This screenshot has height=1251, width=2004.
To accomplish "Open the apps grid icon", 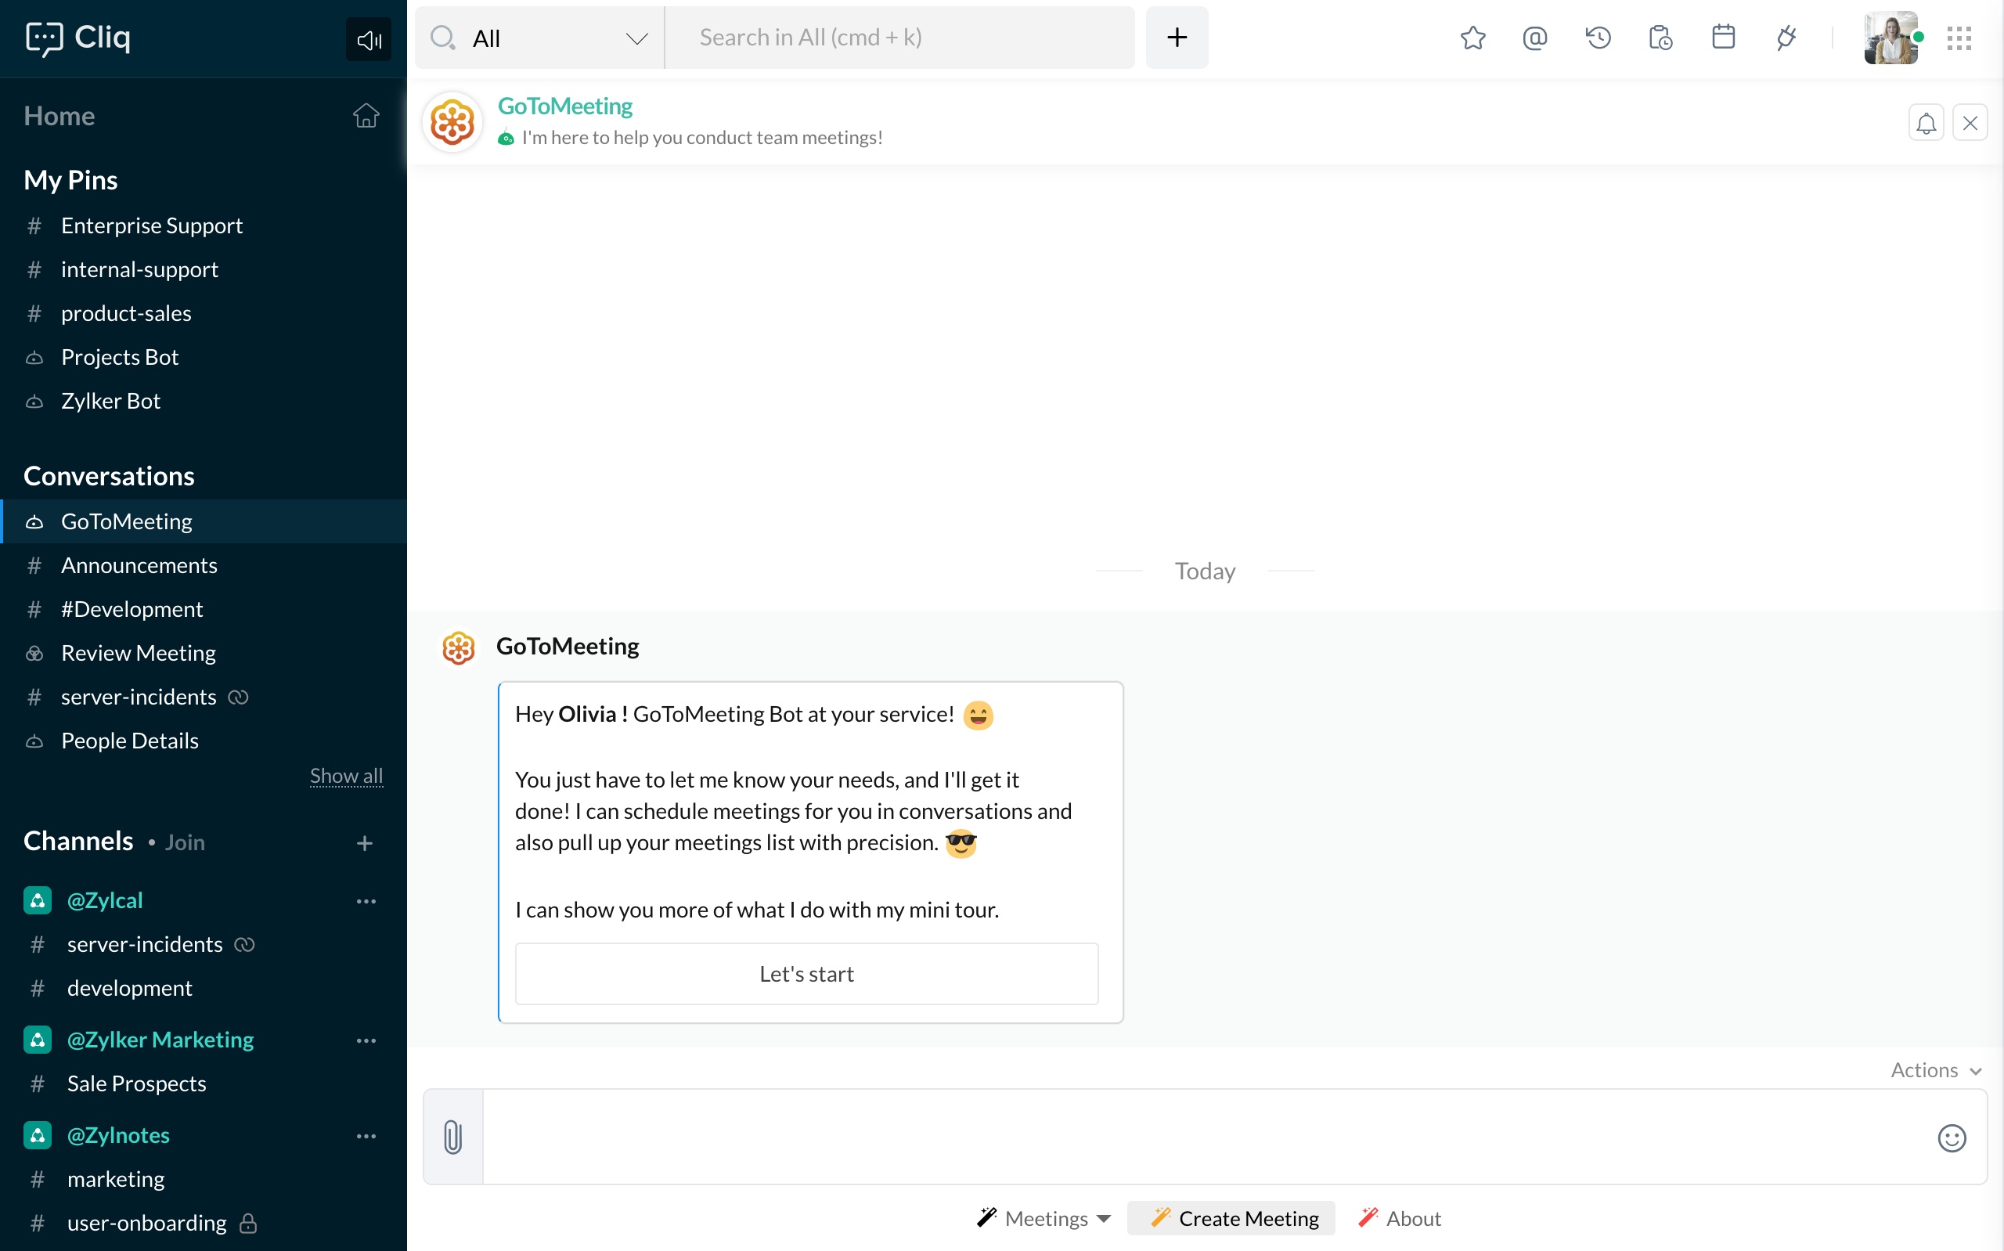I will [x=1959, y=38].
